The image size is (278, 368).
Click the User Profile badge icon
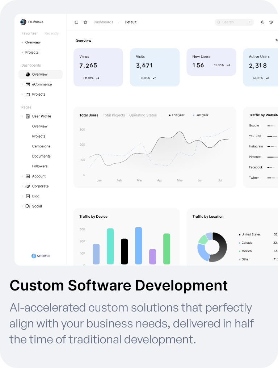click(x=28, y=116)
